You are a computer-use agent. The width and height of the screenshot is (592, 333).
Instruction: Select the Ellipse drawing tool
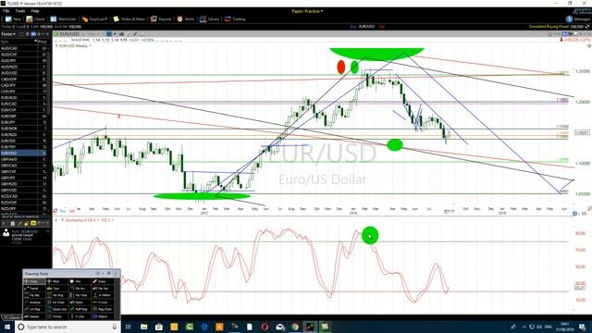point(103,316)
